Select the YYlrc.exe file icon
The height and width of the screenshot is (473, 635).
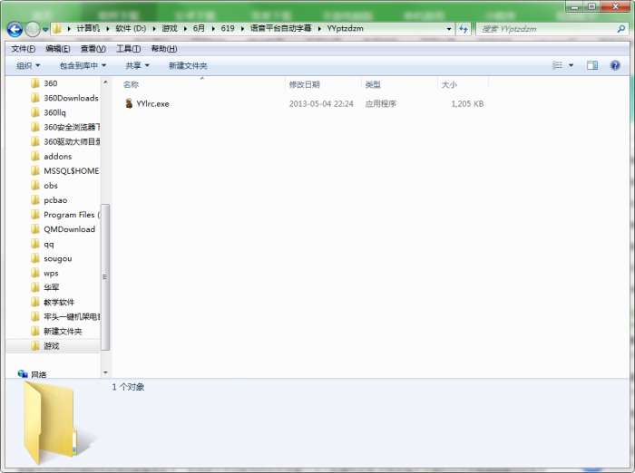click(x=129, y=103)
